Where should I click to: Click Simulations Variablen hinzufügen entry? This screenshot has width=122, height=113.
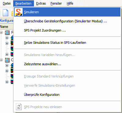[67, 55]
